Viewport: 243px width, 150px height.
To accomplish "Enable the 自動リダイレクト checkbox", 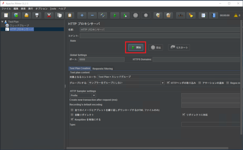I will [72, 115].
